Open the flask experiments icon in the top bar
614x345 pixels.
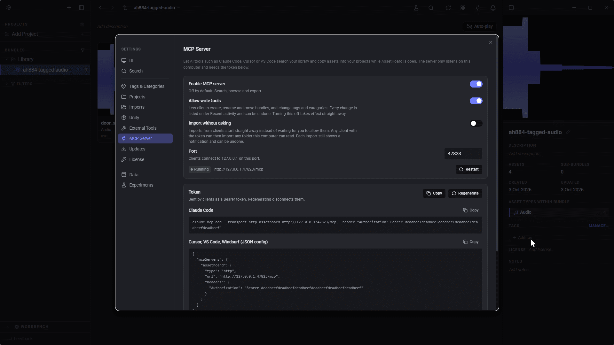[416, 8]
